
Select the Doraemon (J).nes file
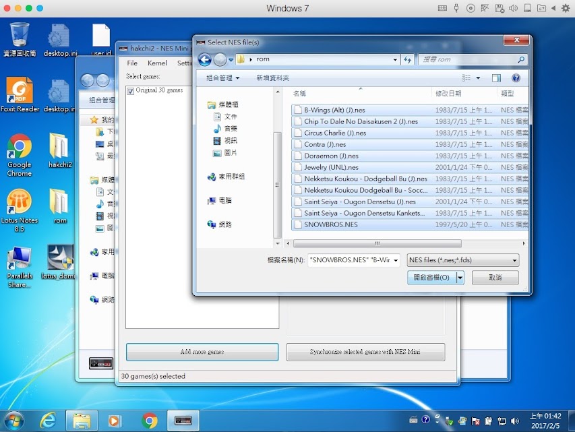(410, 156)
